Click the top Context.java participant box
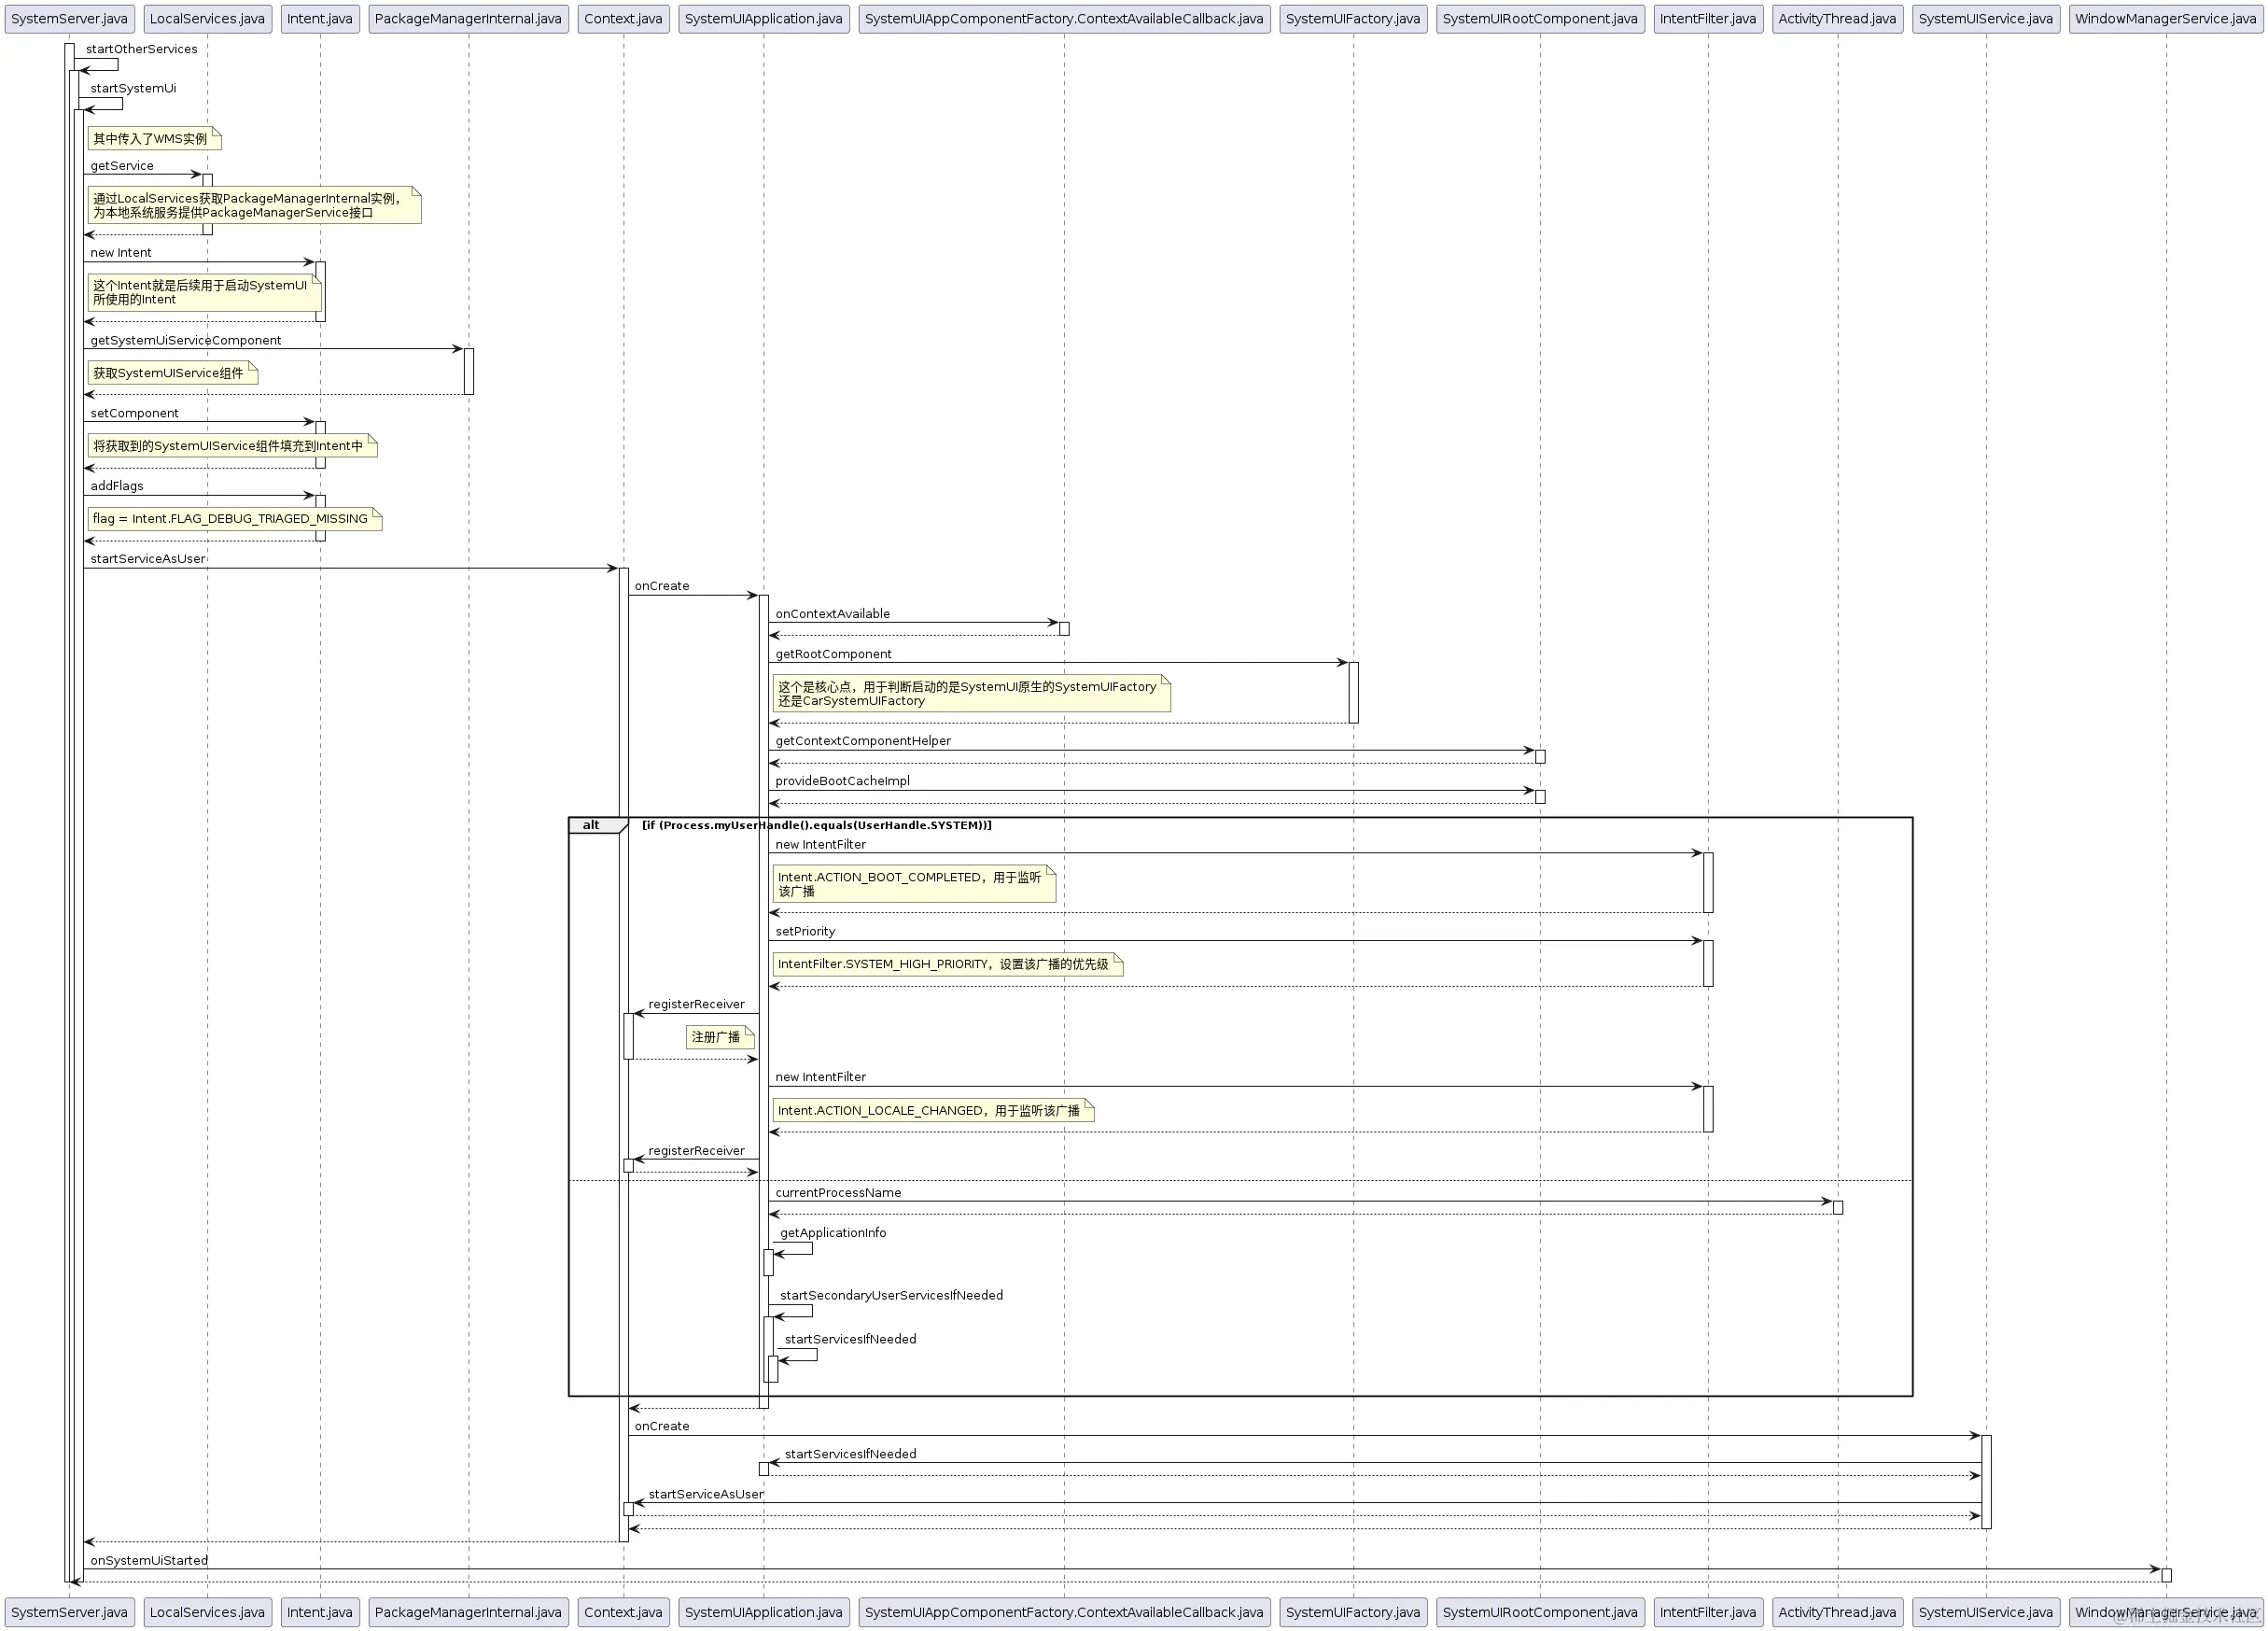 (623, 18)
